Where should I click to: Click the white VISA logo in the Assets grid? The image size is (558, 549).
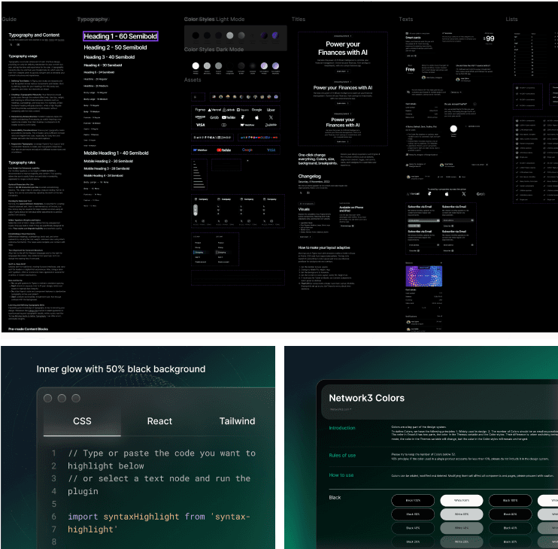(200, 125)
